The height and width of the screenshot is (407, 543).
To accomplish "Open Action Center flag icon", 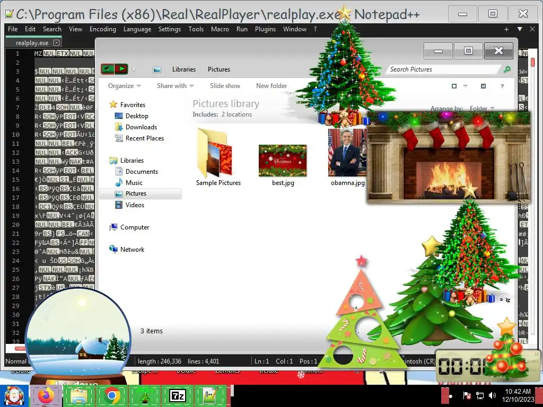I will (x=467, y=395).
